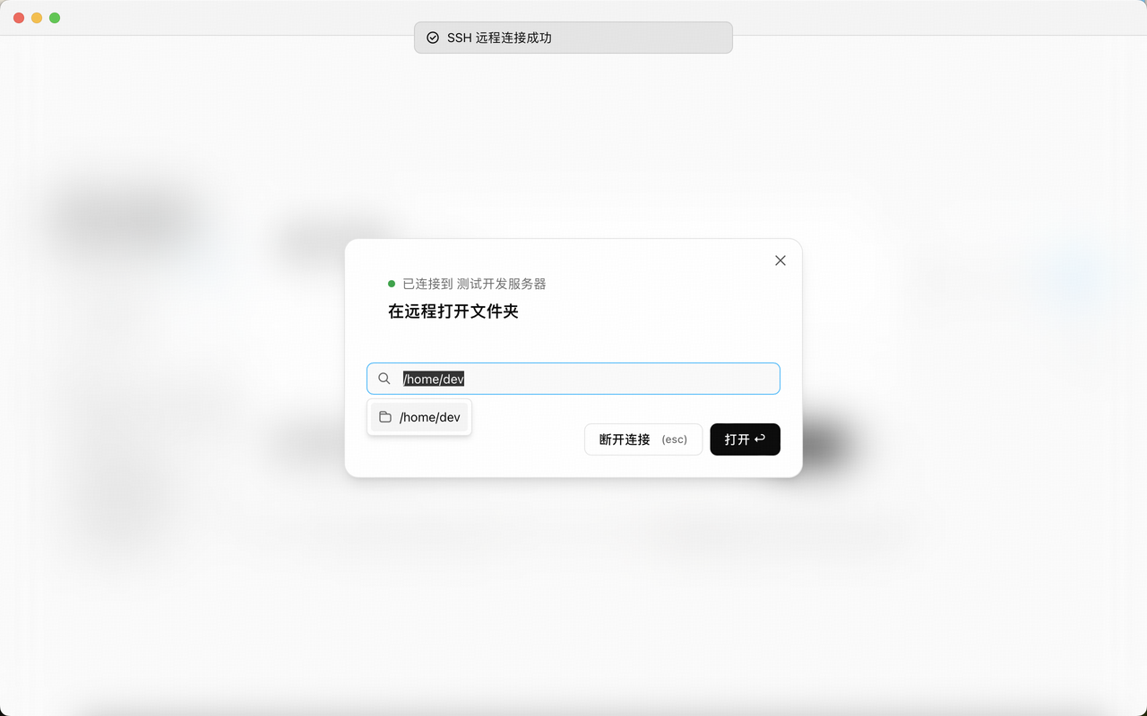1147x716 pixels.
Task: Click the highlighted /home/dev text in input
Action: [x=434, y=379]
